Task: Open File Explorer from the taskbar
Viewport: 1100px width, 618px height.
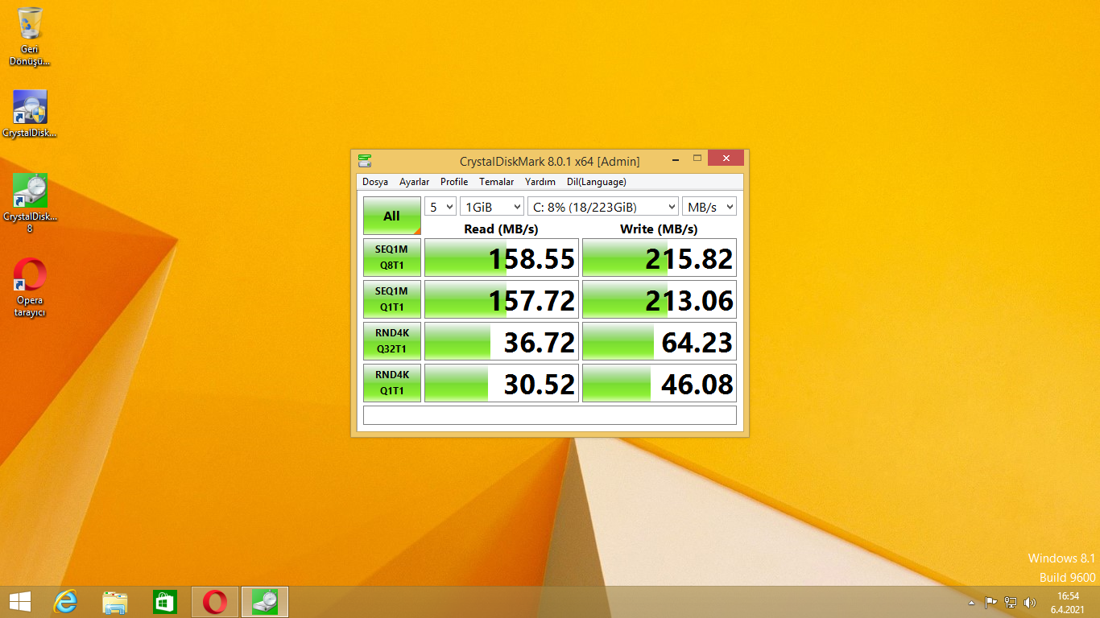Action: 115,602
